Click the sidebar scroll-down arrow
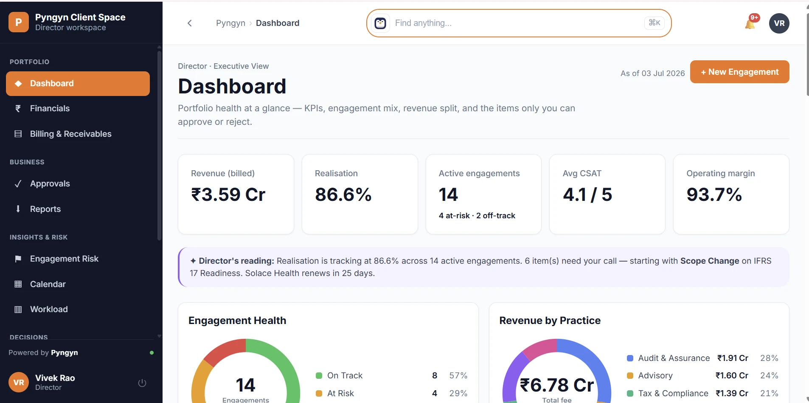This screenshot has width=809, height=403. click(x=159, y=336)
